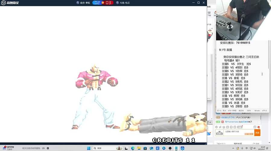
Task: Click Notepad line 主播 VS 秦虹 抢5
Action: click(x=233, y=78)
